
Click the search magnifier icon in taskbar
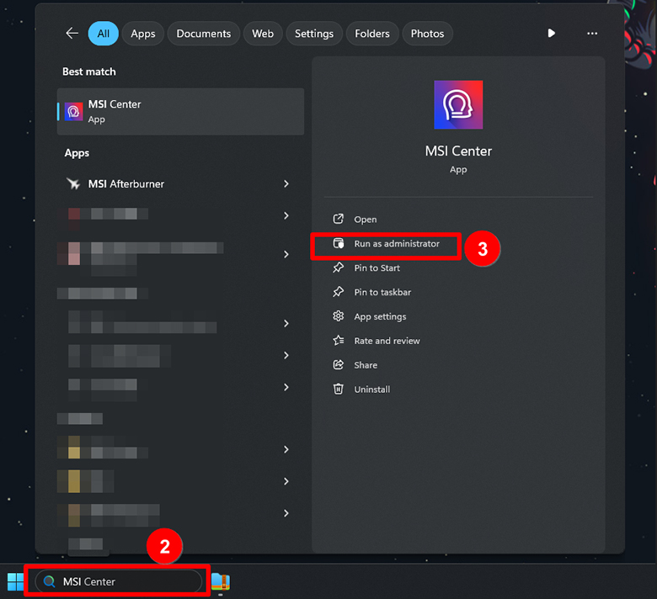pos(50,581)
